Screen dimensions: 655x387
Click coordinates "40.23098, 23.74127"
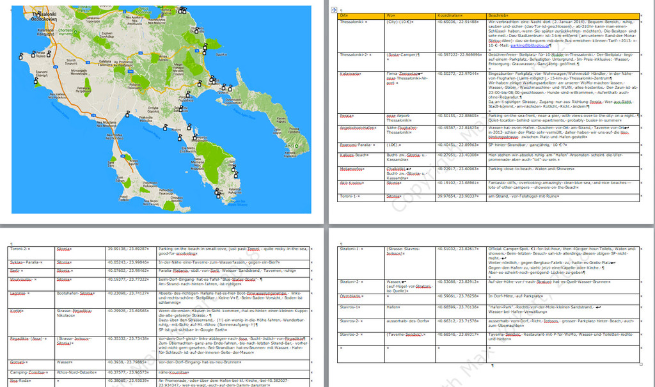[x=128, y=294]
